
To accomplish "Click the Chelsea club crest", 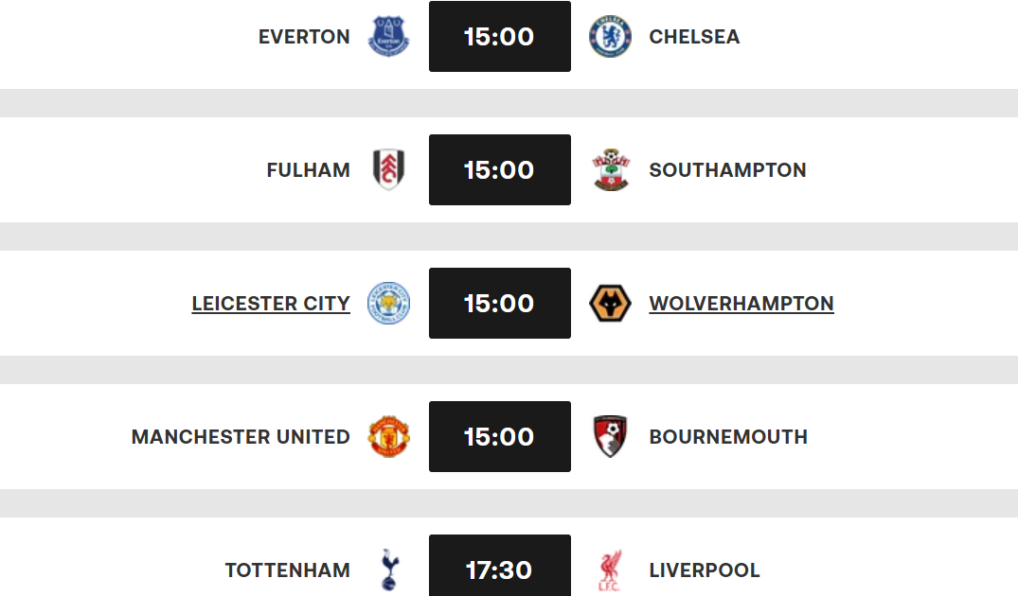I will pyautogui.click(x=610, y=37).
